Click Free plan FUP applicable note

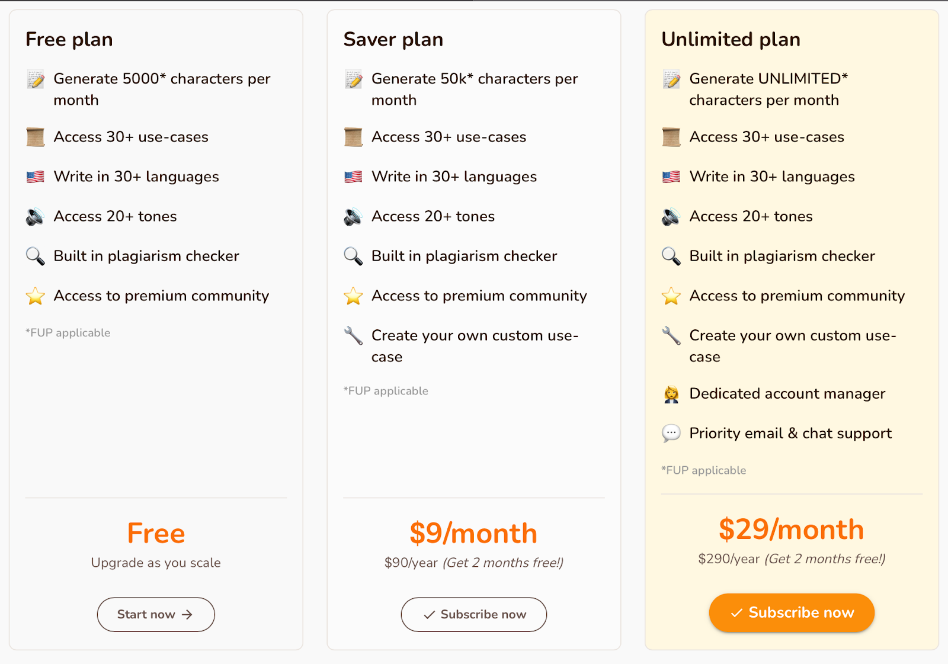coord(68,333)
